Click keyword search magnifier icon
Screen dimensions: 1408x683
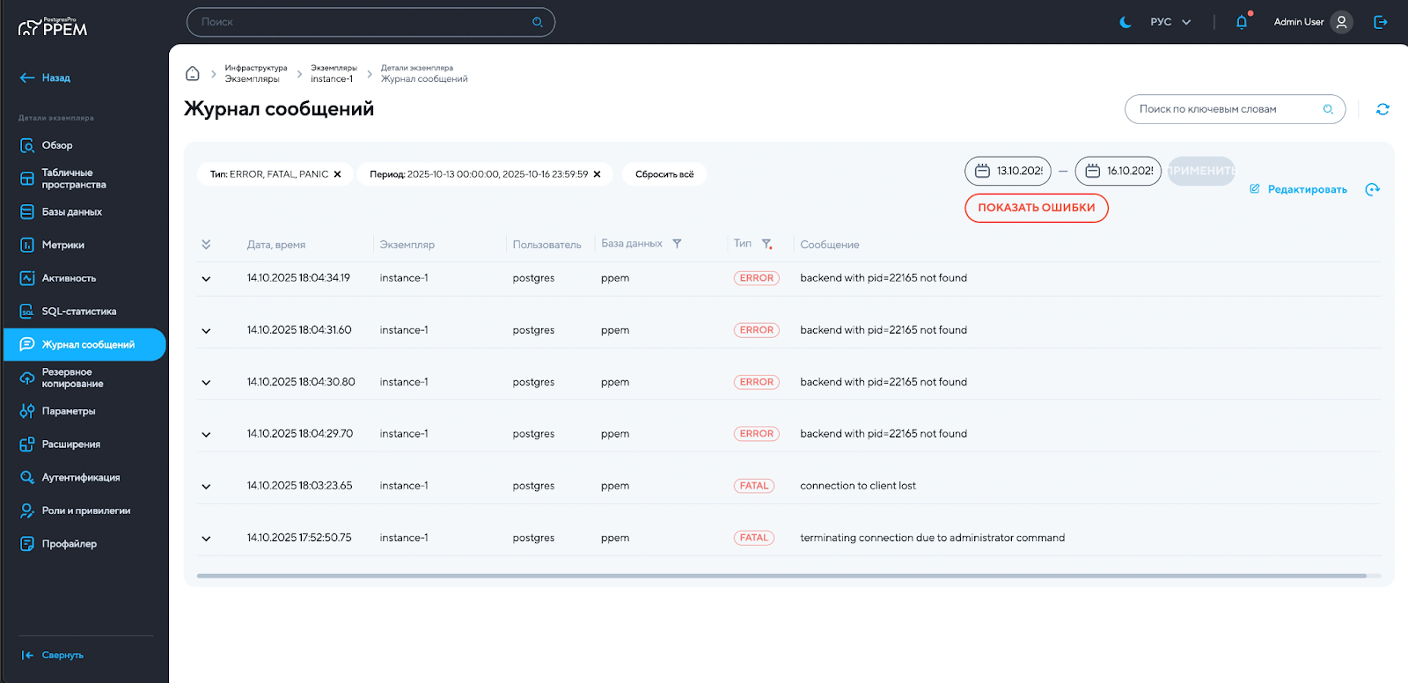click(x=1328, y=109)
